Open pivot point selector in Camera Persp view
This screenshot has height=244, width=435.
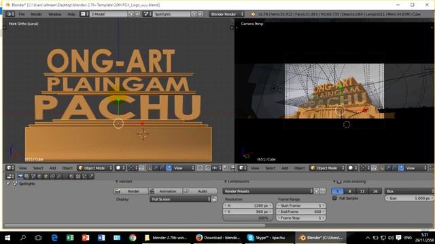tap(364, 168)
